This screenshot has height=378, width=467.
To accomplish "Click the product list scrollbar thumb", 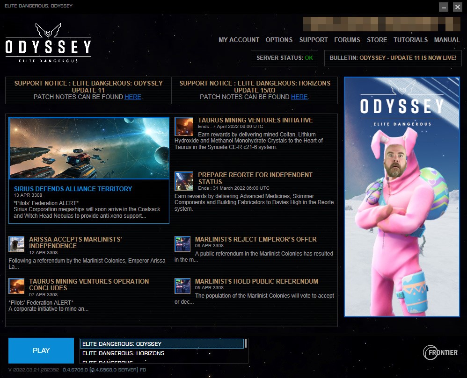I will [x=246, y=343].
